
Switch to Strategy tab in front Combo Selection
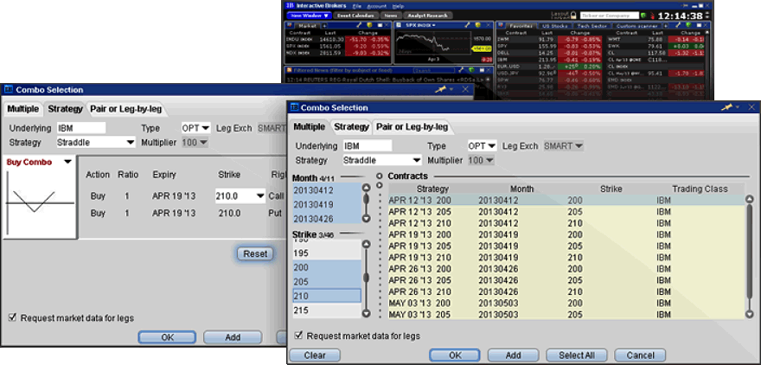pos(351,126)
